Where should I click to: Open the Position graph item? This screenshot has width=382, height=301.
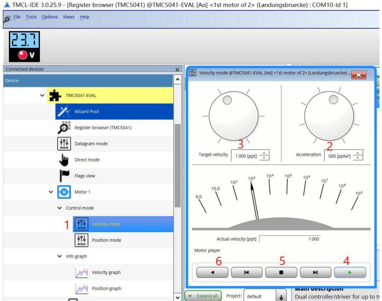(x=106, y=288)
